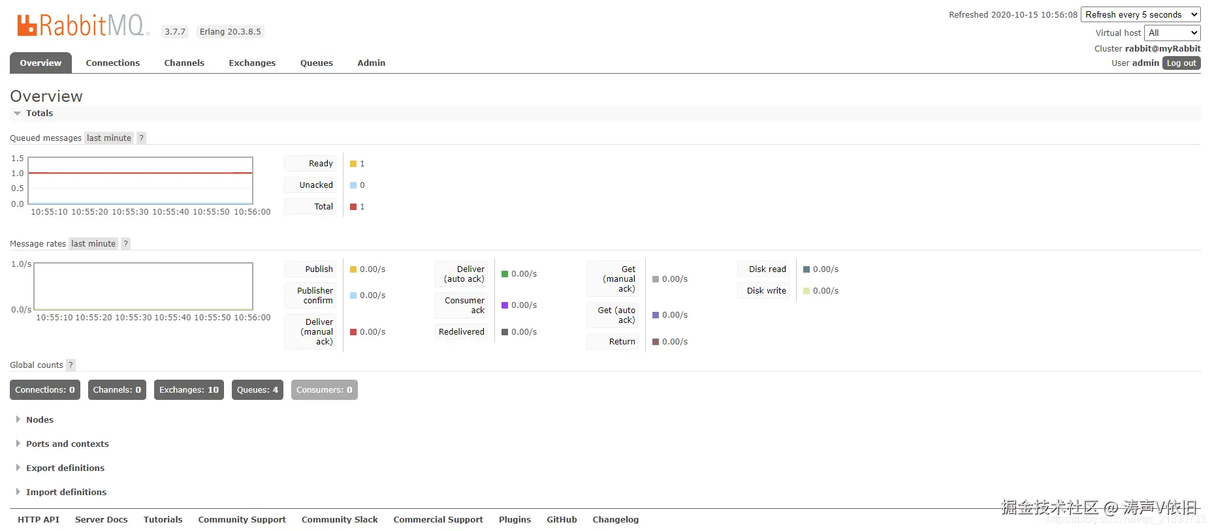This screenshot has width=1212, height=531.
Task: Click the Publish rate yellow swatch
Action: (x=353, y=269)
